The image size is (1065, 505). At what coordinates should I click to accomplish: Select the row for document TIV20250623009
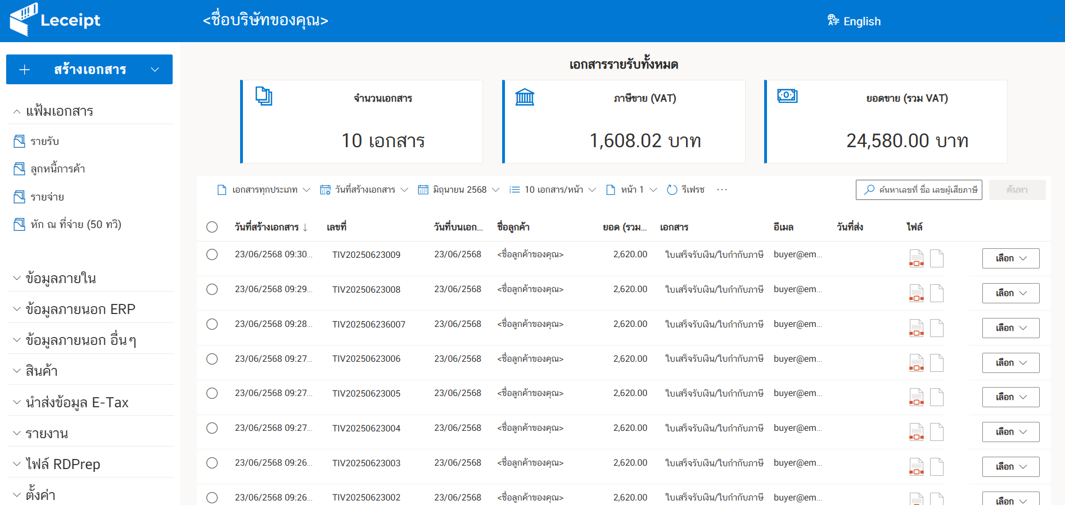[212, 254]
